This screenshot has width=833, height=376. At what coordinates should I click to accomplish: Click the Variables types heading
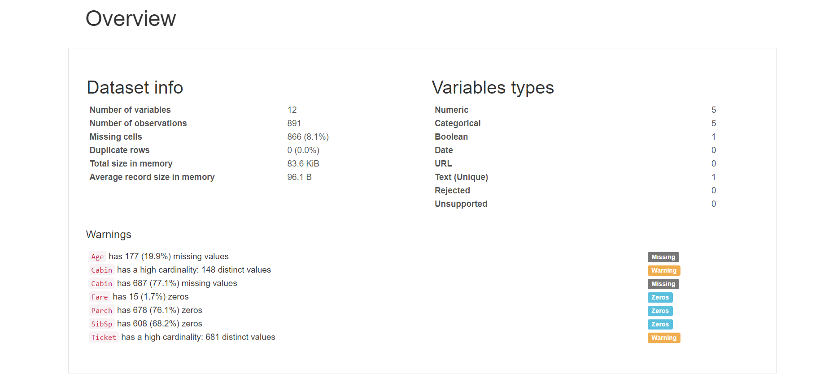pyautogui.click(x=493, y=88)
